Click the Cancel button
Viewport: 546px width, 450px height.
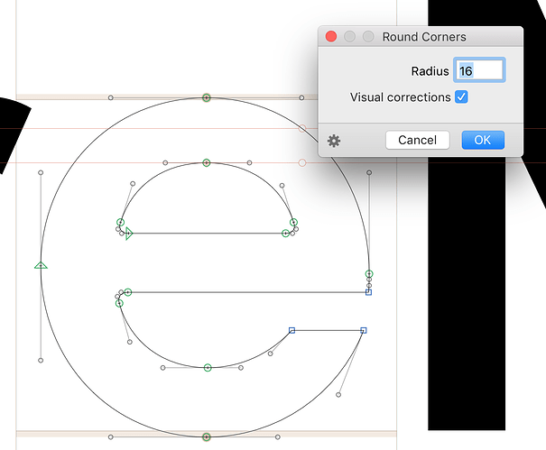point(417,140)
